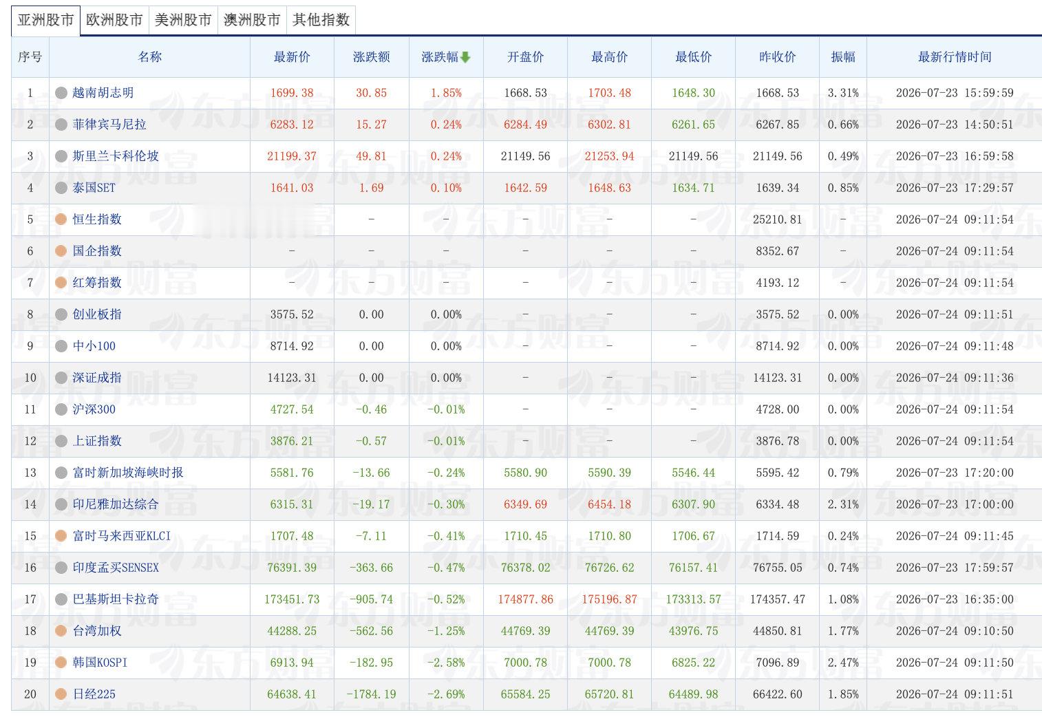Click the gray status dot beside 越南胡志明
The width and height of the screenshot is (1042, 717).
pos(61,93)
